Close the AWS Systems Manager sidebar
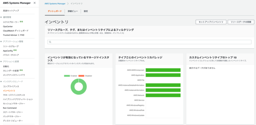 pos(35,3)
